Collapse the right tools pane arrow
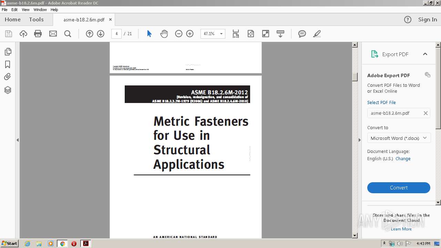 coord(360,140)
